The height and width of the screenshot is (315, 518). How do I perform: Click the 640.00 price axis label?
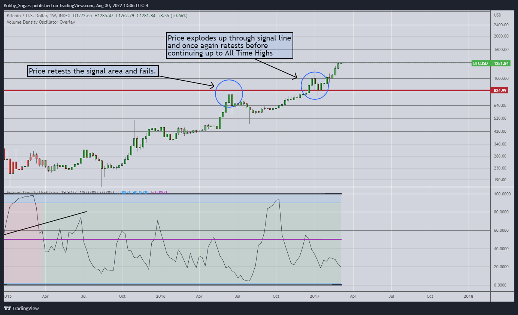click(x=501, y=106)
